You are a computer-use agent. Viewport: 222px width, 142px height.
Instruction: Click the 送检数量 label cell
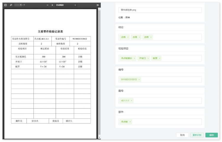23,44
